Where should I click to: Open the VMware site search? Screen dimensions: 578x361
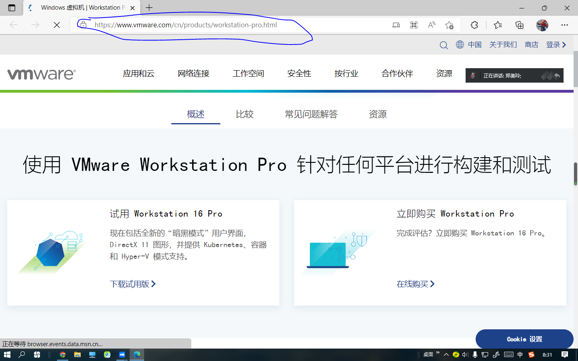pyautogui.click(x=444, y=45)
